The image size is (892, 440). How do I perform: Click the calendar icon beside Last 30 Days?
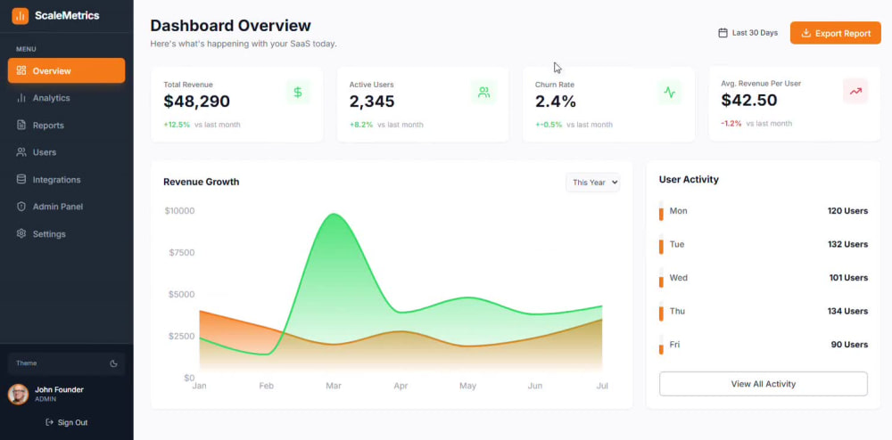coord(723,33)
